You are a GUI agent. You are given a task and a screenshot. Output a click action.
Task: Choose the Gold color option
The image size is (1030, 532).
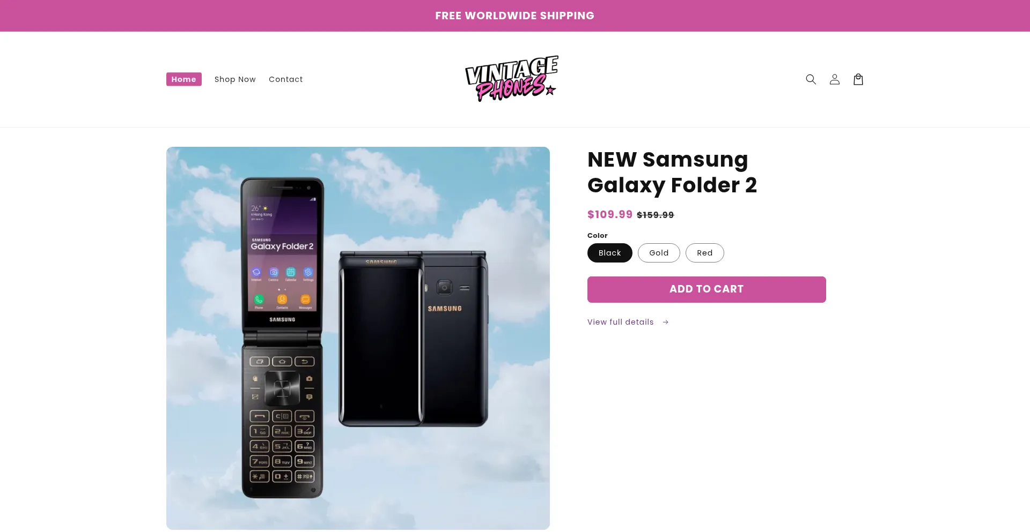659,253
